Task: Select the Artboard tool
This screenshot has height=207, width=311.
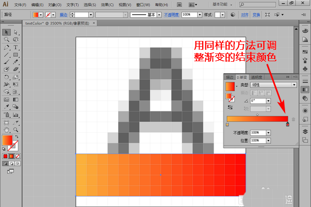Action: [x=6, y=122]
